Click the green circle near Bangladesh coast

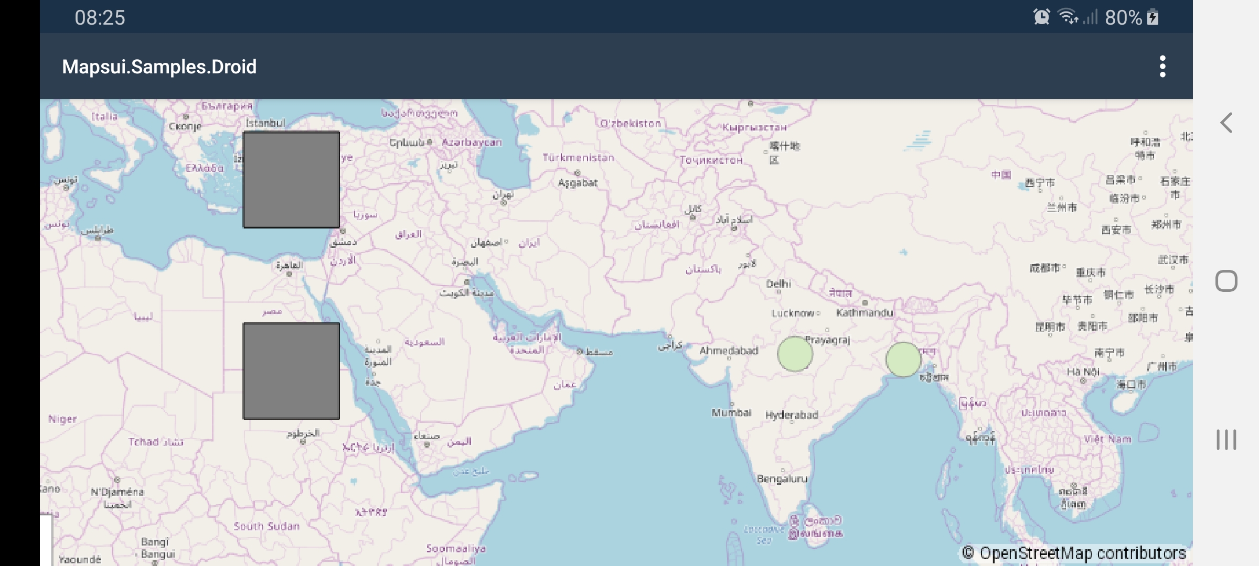pos(903,360)
